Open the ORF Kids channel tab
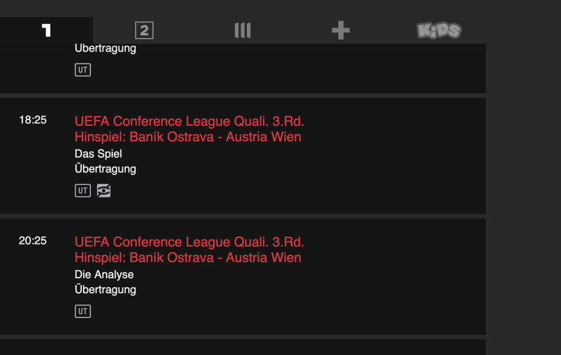 439,30
